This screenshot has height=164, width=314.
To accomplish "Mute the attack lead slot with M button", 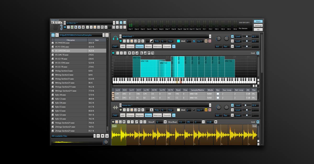I will click(x=206, y=41).
